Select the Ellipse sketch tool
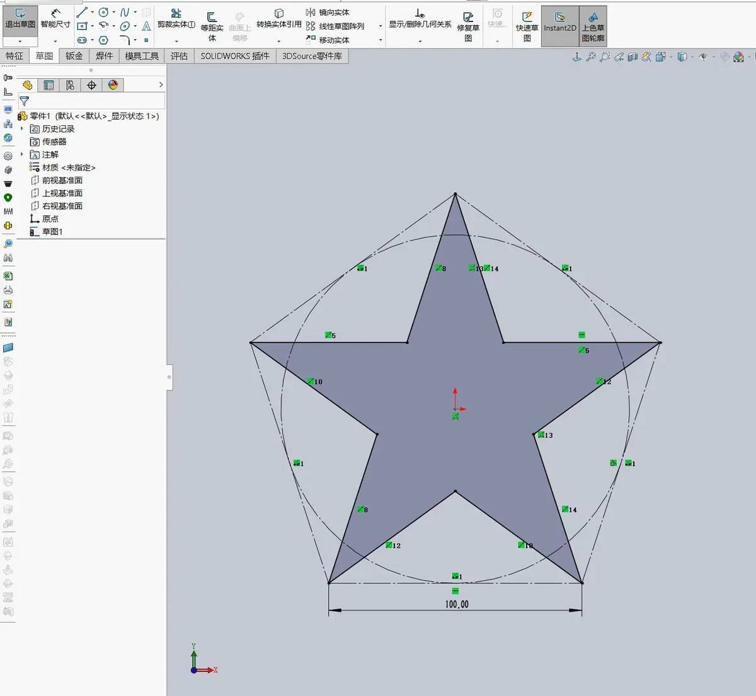This screenshot has height=696, width=756. pyautogui.click(x=125, y=26)
